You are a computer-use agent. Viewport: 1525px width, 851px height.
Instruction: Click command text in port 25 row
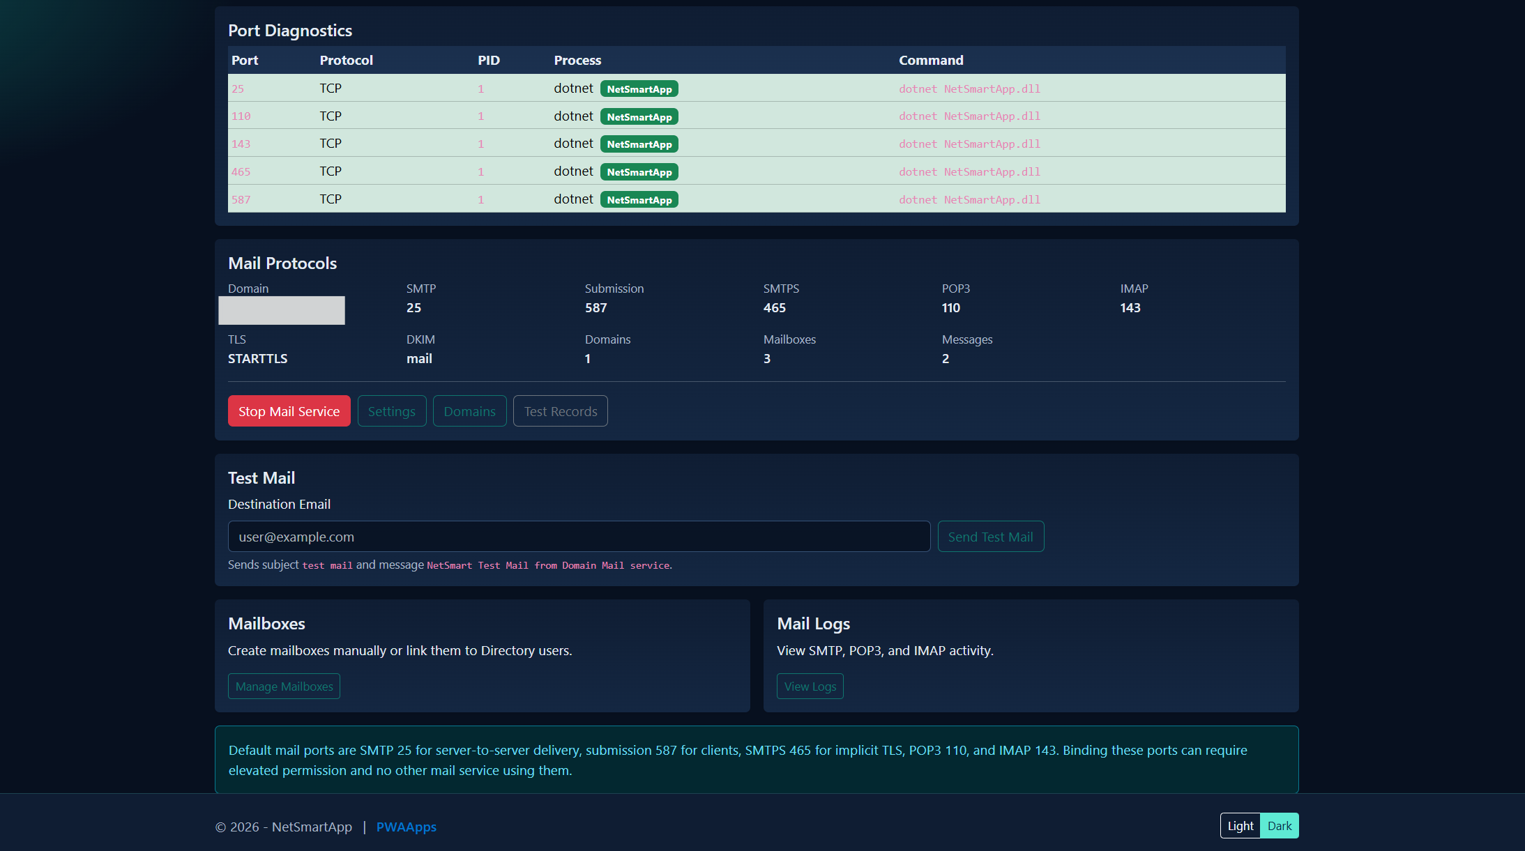[x=969, y=89]
